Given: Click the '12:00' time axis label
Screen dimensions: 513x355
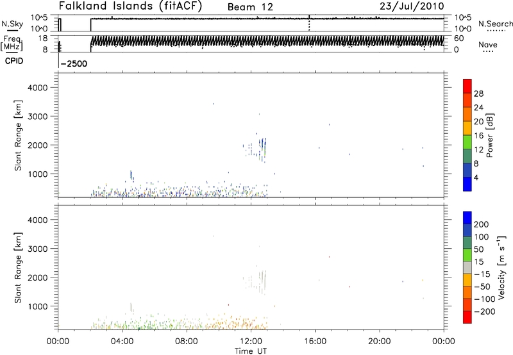Looking at the screenshot, I should point(251,342).
